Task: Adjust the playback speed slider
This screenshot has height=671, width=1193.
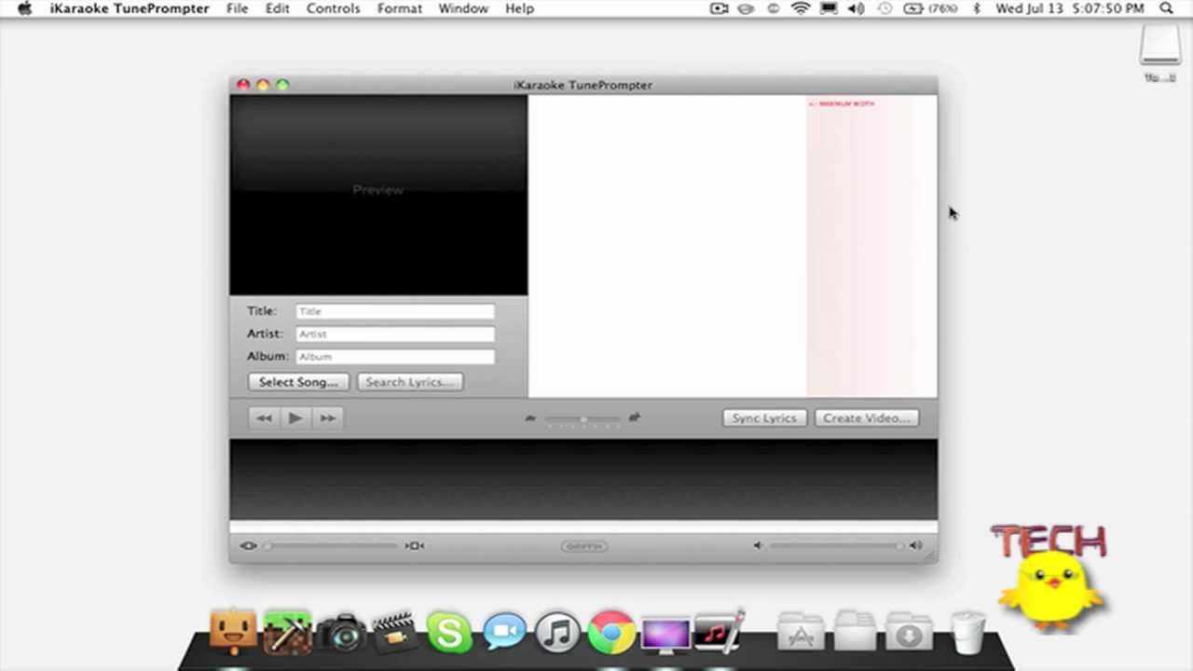Action: click(583, 419)
